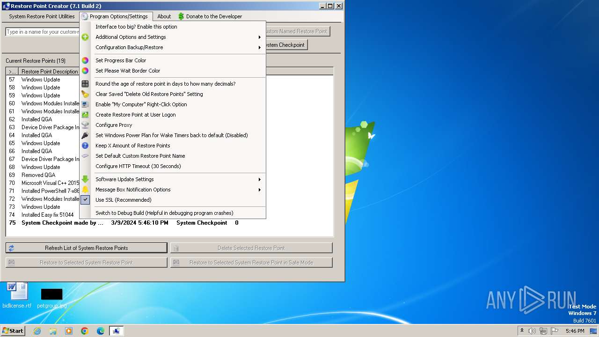Screen dimensions: 599x337
Task: Select Configure HTTP Timeout (30 Seconds)
Action: [173, 166]
